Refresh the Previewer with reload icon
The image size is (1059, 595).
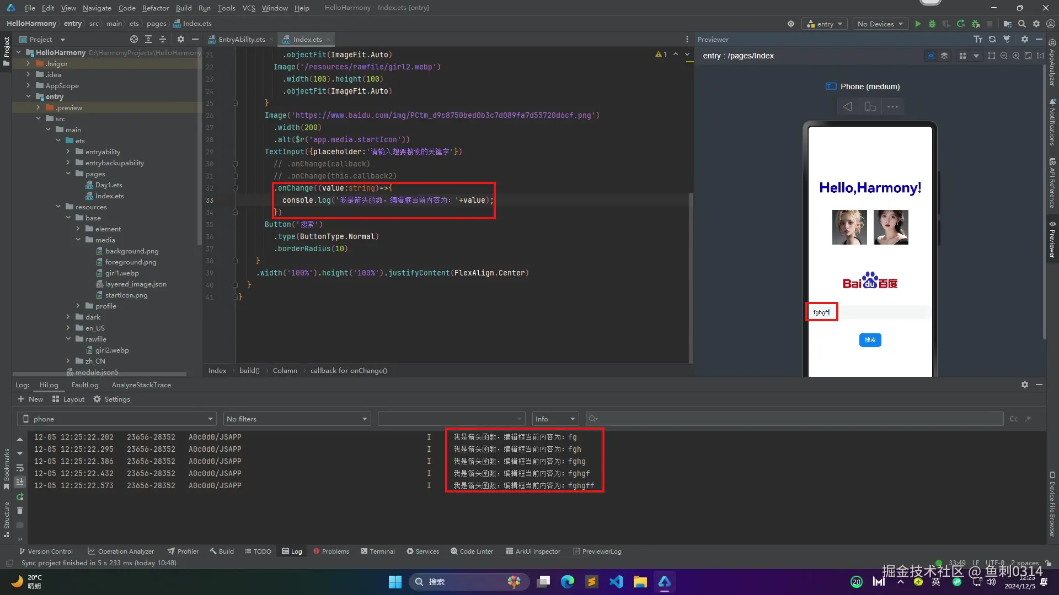[x=992, y=39]
